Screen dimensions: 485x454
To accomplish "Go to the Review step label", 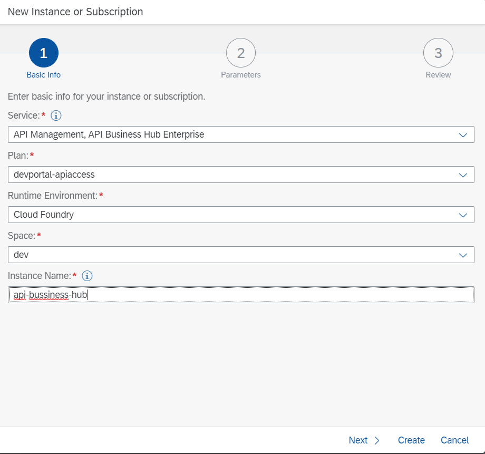I will point(438,75).
